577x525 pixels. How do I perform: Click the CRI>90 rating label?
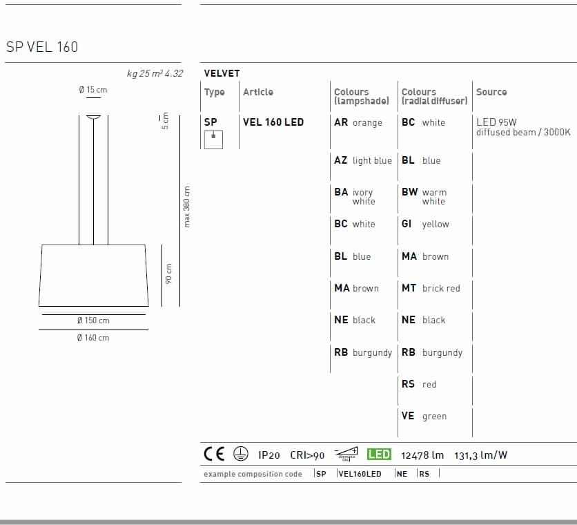pos(307,455)
